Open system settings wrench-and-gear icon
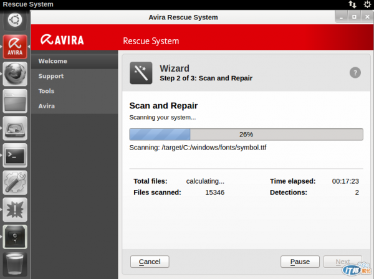The image size is (374, 279). [x=15, y=182]
